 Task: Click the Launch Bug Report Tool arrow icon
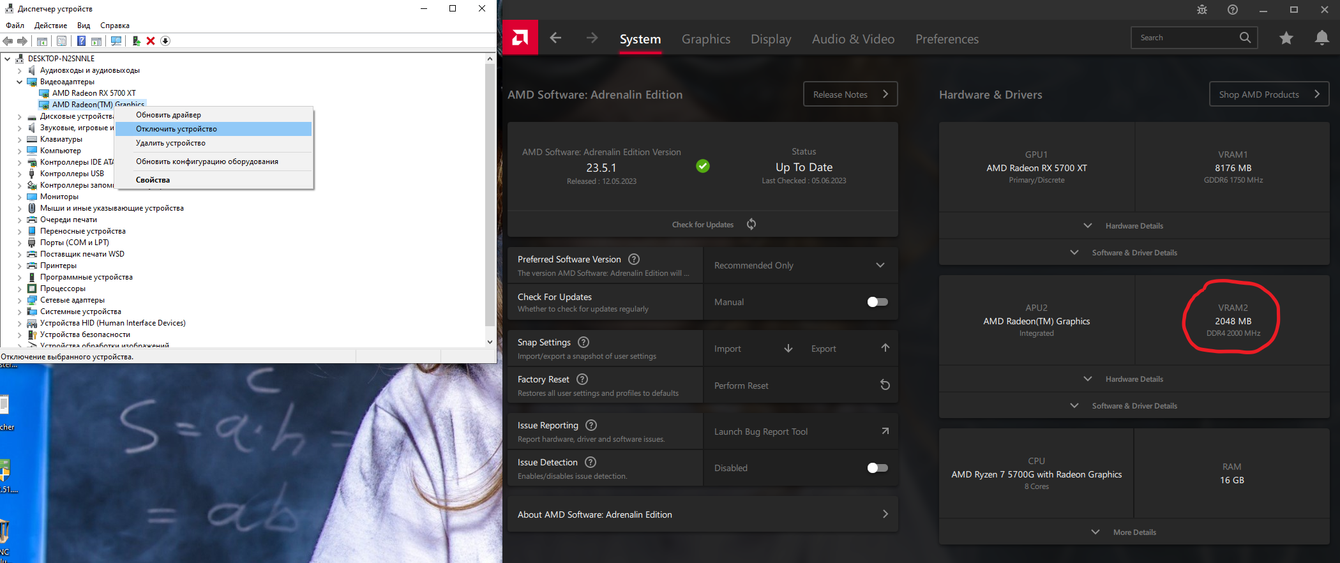pyautogui.click(x=885, y=431)
